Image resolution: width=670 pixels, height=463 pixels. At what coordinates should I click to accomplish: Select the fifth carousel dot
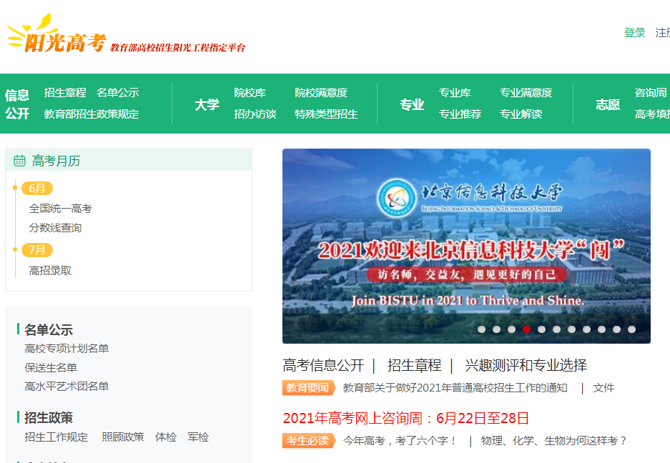click(541, 329)
